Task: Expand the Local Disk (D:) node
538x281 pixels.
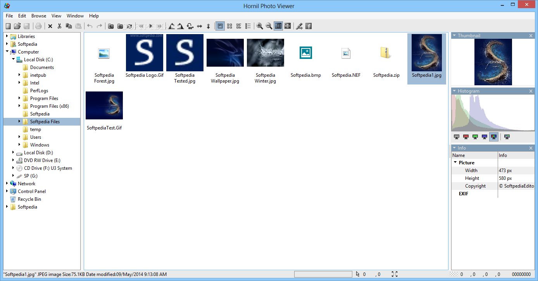Action: (x=13, y=152)
